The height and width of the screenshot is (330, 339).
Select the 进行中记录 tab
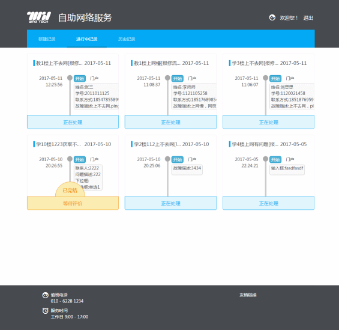(x=86, y=39)
